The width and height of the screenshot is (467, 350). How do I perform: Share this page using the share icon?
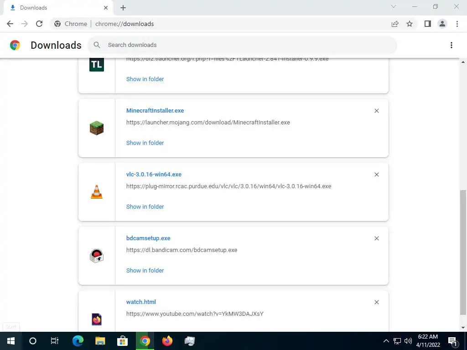[x=395, y=24]
